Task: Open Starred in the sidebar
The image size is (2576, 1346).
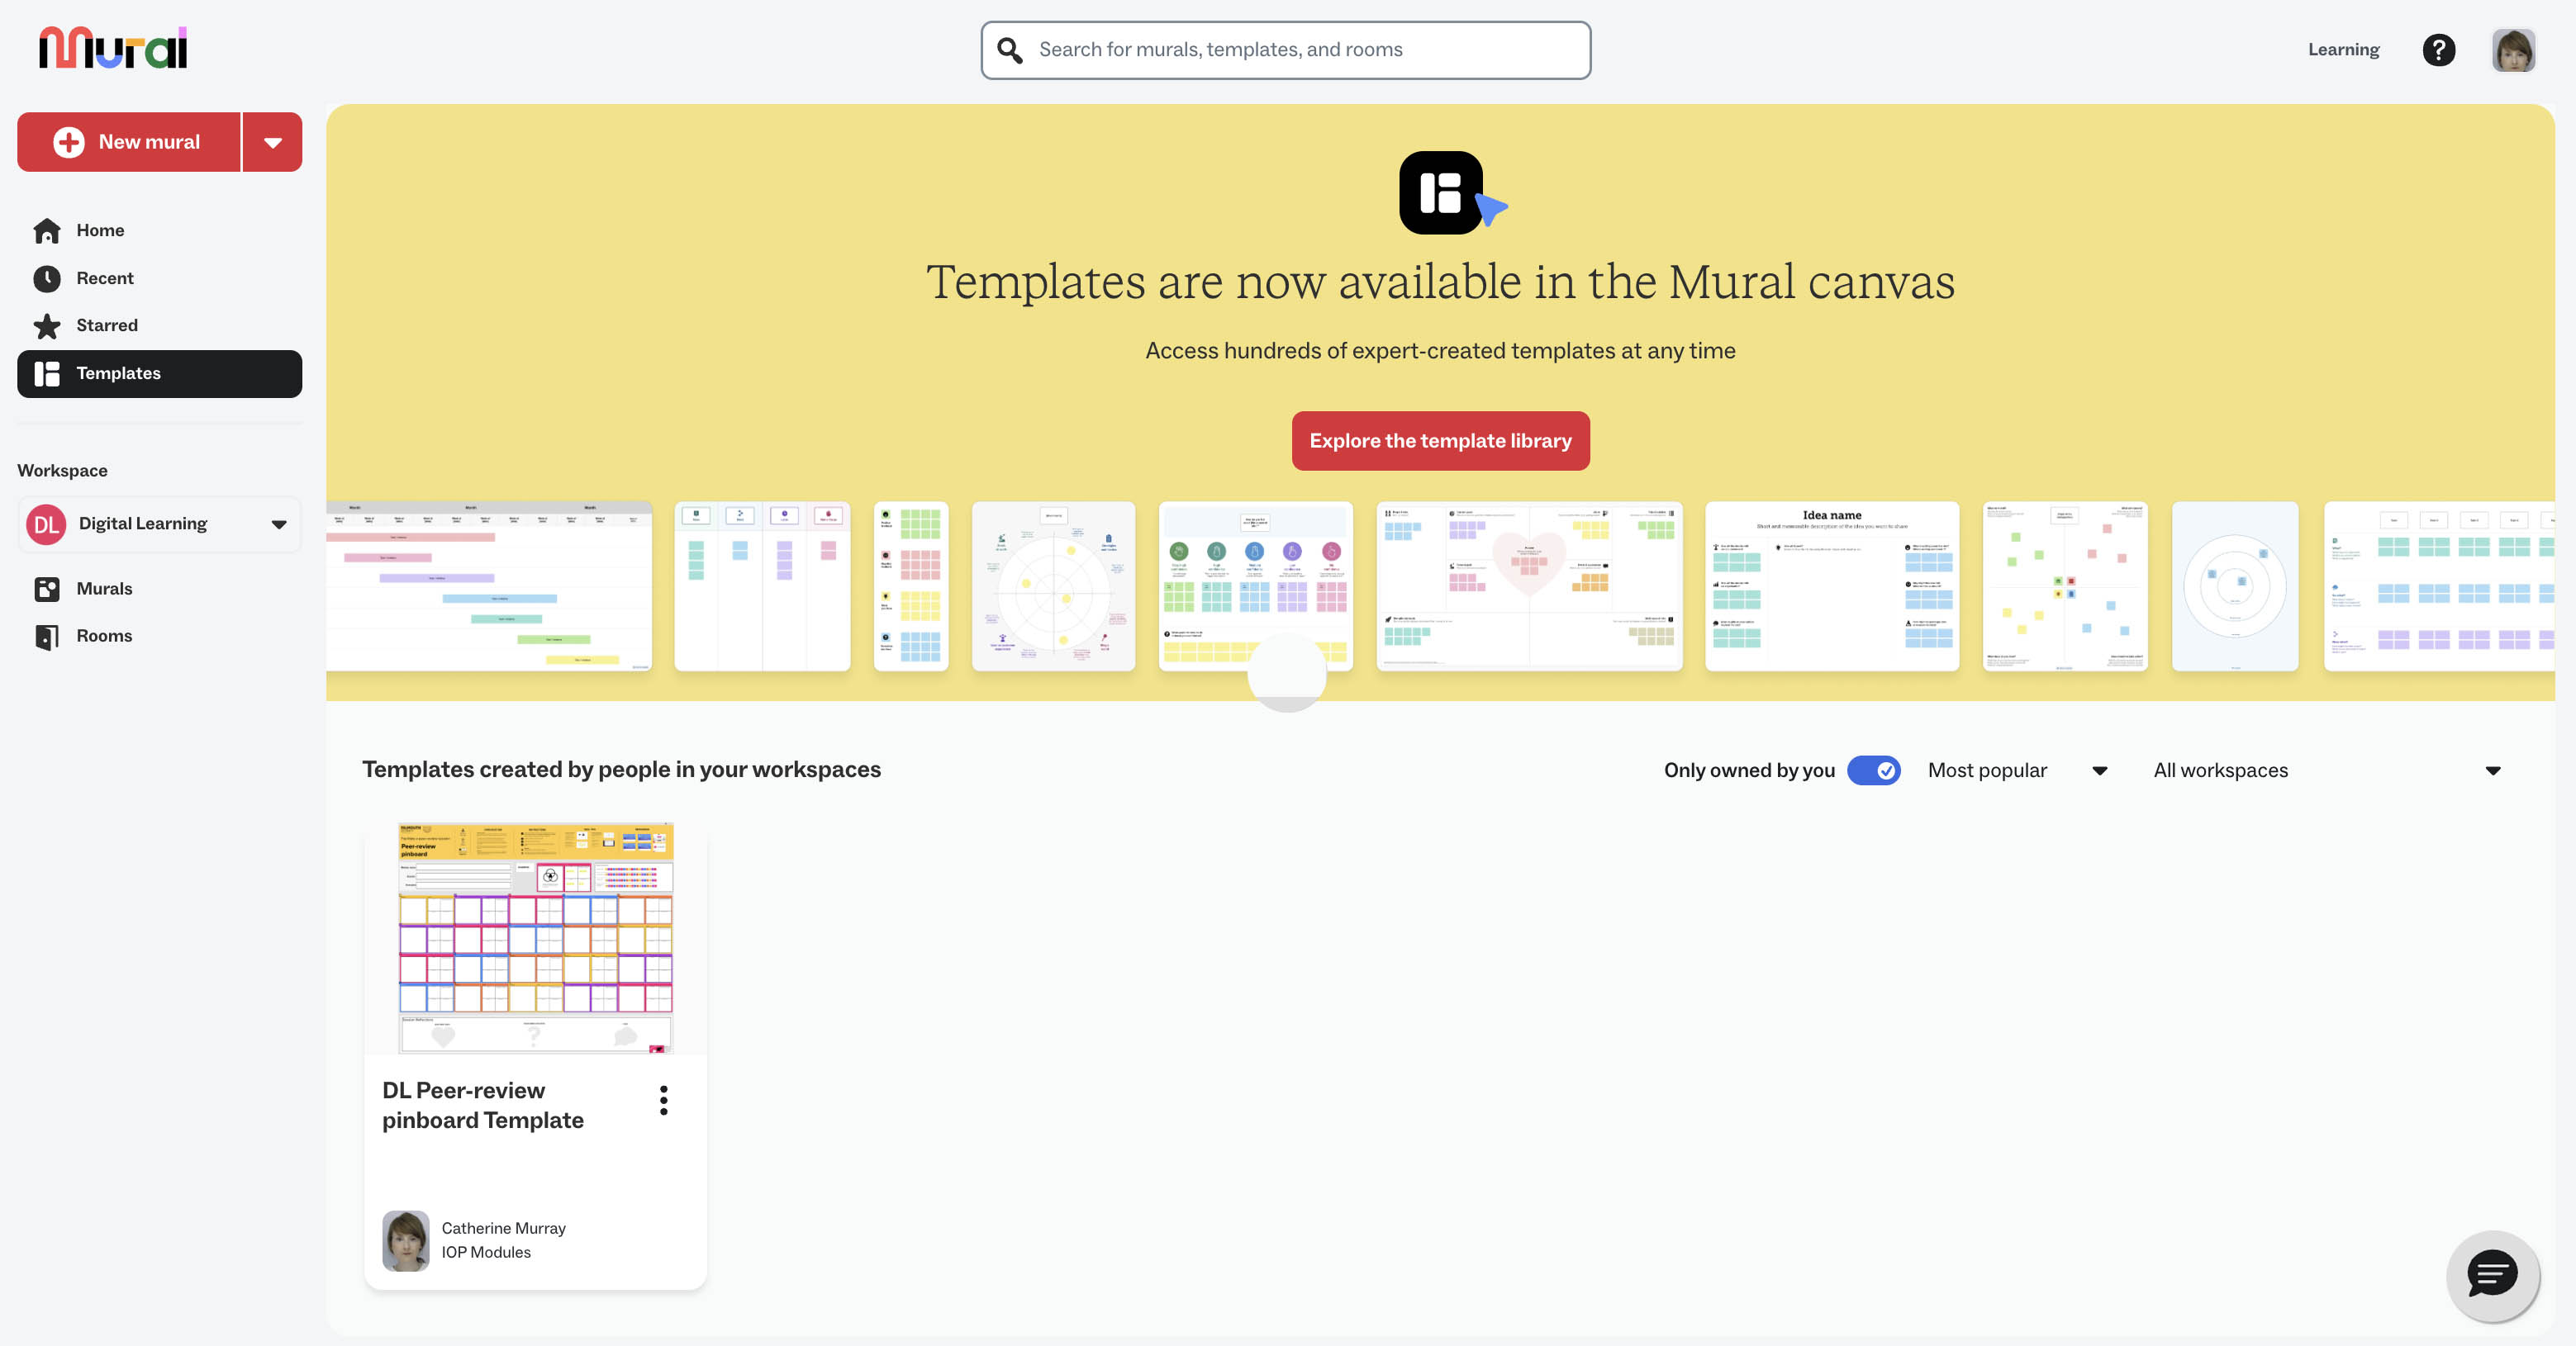Action: point(106,325)
